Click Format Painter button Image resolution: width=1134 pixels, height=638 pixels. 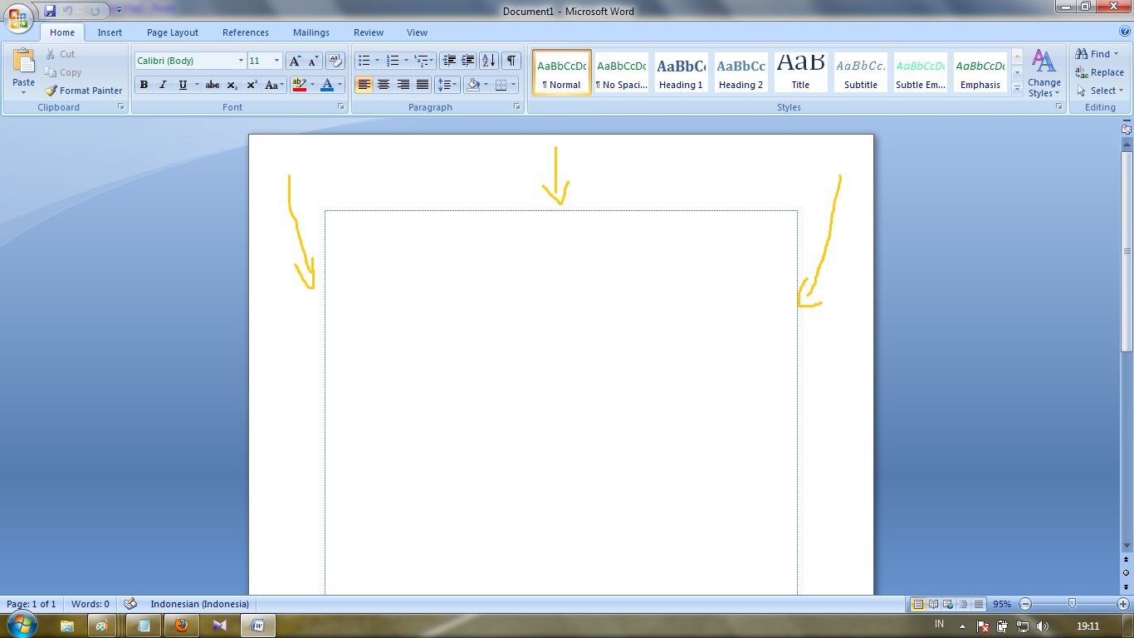(83, 91)
